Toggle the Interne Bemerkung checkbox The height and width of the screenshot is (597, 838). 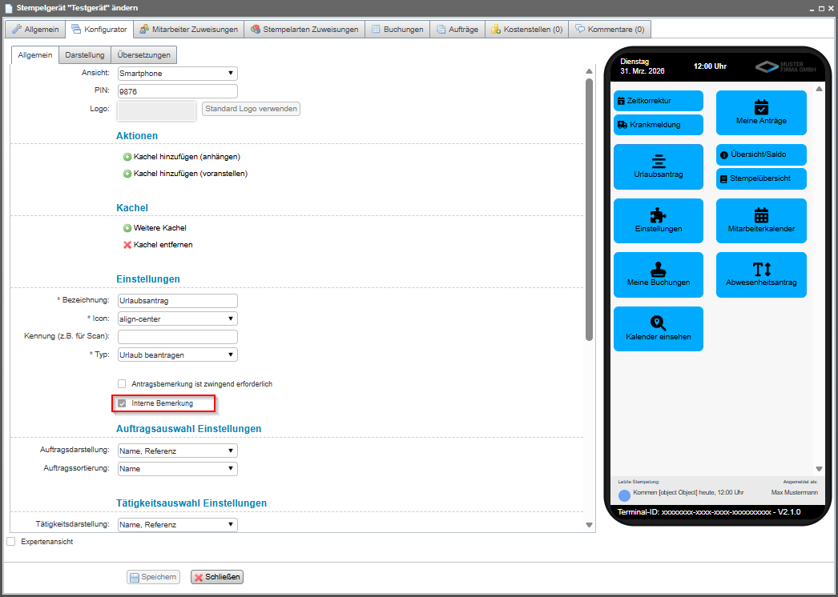click(123, 403)
